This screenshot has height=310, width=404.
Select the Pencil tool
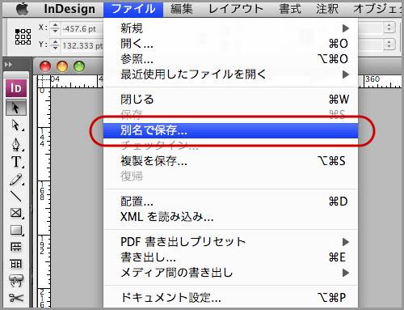pos(16,180)
